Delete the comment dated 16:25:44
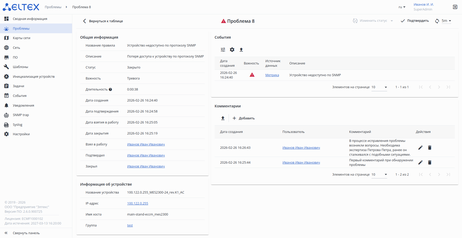Image resolution: width=462 pixels, height=238 pixels. click(x=430, y=162)
